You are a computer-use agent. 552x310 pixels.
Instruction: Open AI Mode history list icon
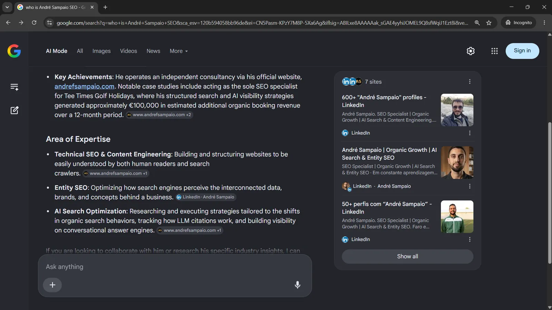tap(14, 87)
